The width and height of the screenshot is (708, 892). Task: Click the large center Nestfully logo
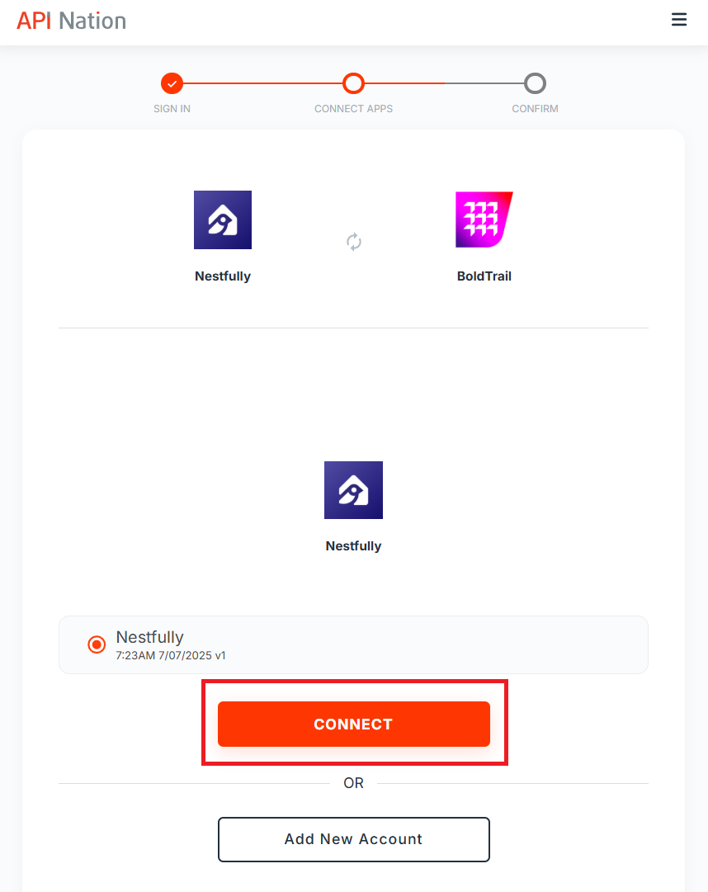(354, 490)
